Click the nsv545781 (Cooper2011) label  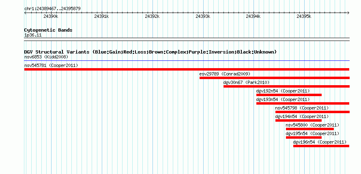pyautogui.click(x=51, y=65)
